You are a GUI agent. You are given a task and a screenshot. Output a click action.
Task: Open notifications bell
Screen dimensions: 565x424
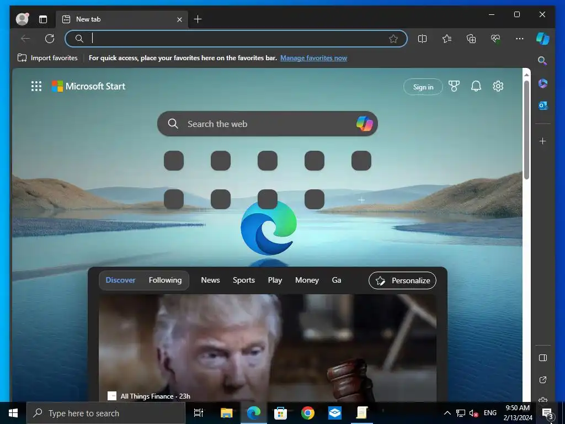pyautogui.click(x=476, y=86)
